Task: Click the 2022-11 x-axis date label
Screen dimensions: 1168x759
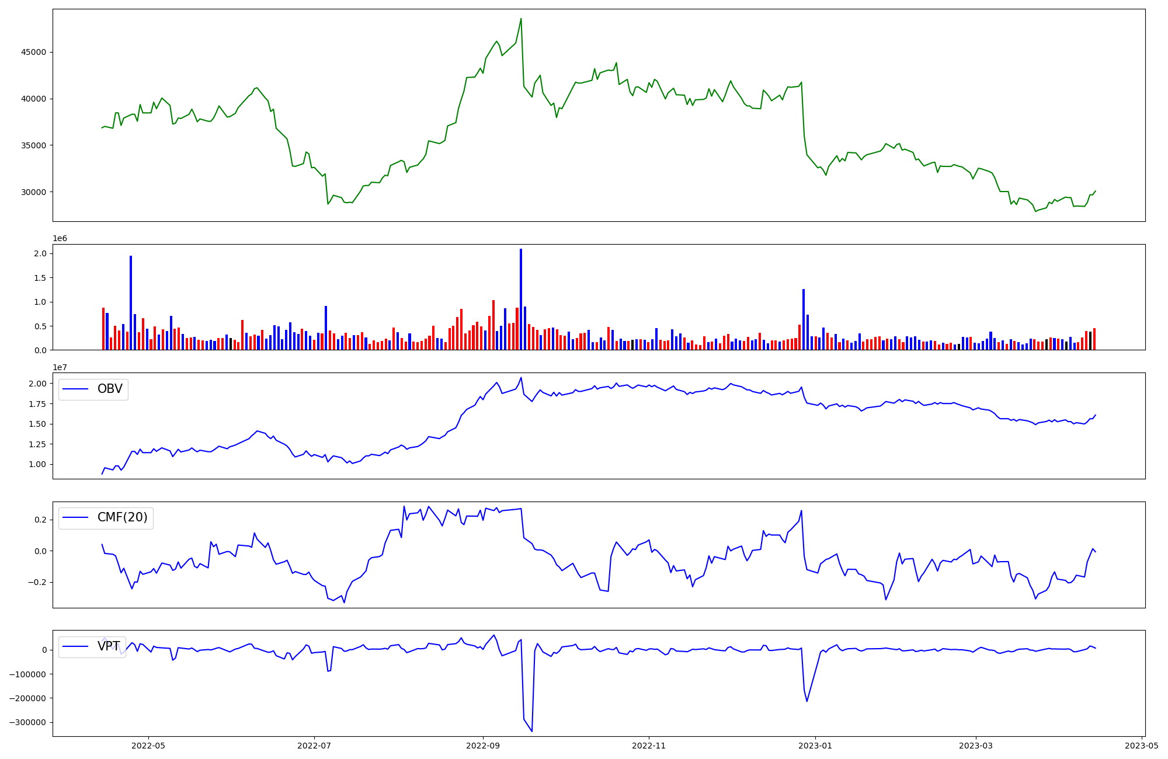Action: [649, 746]
